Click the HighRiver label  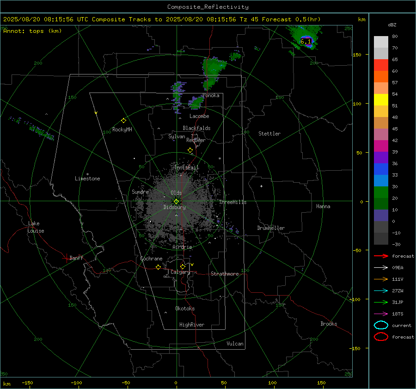point(192,325)
